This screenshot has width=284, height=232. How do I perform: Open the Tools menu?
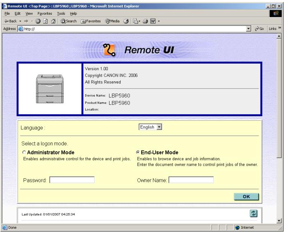pyautogui.click(x=61, y=14)
